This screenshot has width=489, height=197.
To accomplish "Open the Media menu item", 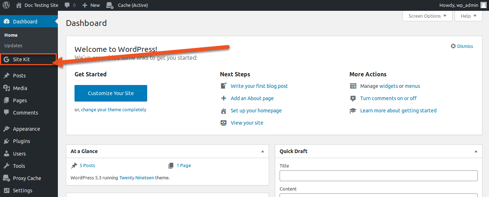I will point(29,88).
